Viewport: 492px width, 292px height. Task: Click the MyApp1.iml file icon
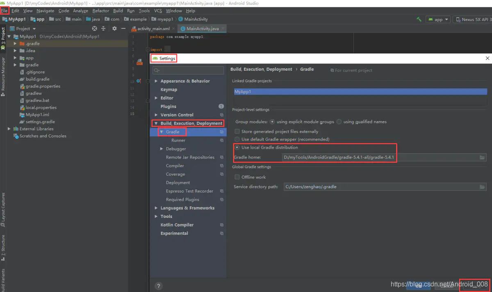point(22,115)
